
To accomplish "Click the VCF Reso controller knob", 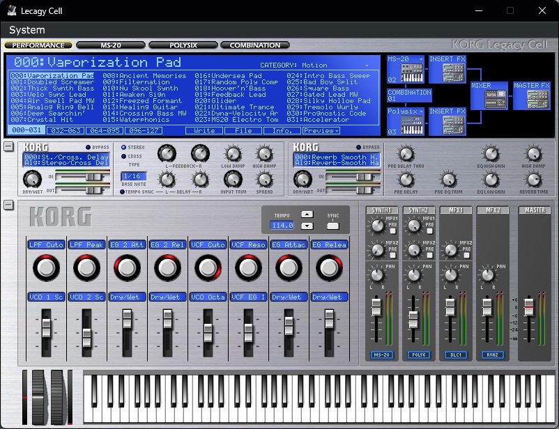I will [x=249, y=267].
